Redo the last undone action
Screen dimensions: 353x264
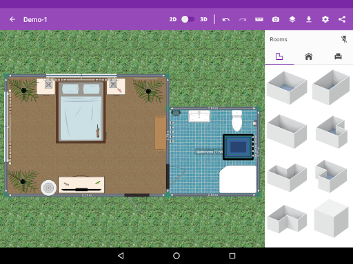click(243, 19)
